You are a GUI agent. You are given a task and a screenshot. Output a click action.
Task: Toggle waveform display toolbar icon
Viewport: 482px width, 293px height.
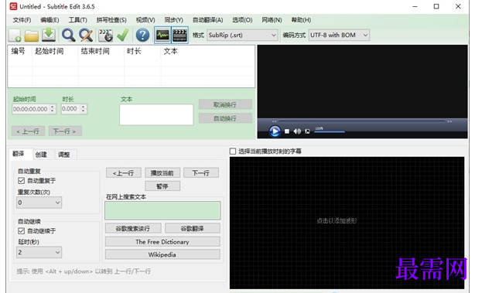[162, 36]
